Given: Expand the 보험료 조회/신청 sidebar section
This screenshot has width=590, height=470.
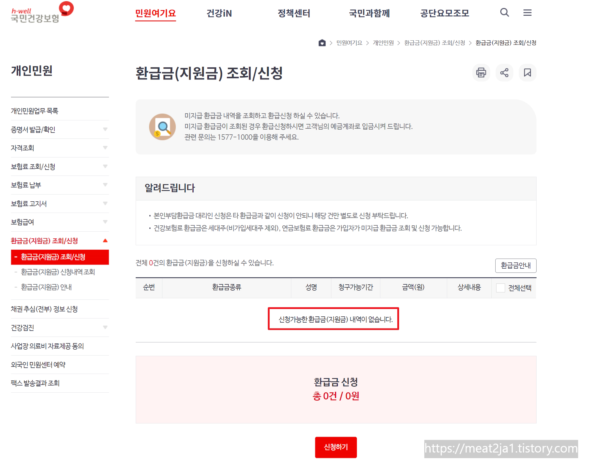Looking at the screenshot, I should [x=105, y=166].
